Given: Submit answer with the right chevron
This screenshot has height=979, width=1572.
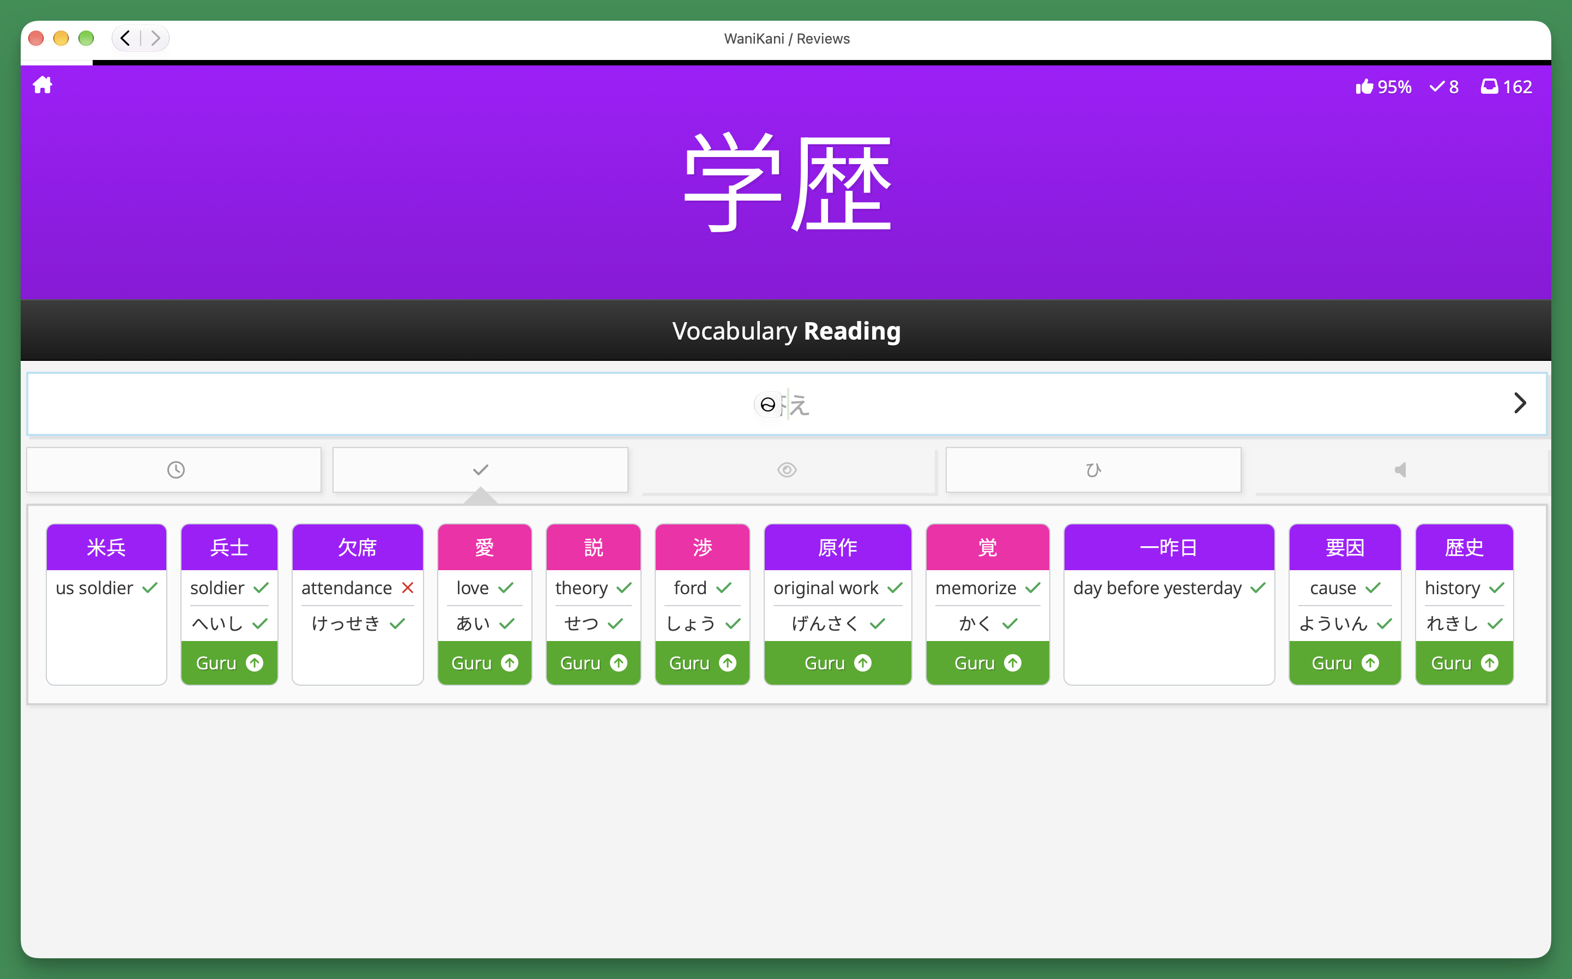Looking at the screenshot, I should pos(1520,403).
